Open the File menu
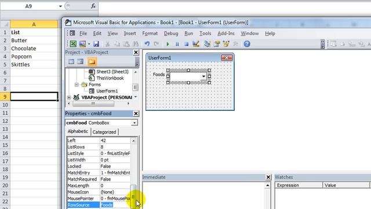Image resolution: width=371 pixels, height=209 pixels. [83, 34]
